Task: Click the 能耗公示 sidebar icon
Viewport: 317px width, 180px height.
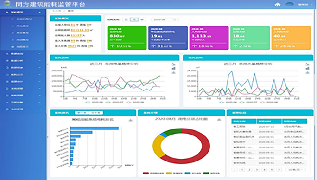Action: pyautogui.click(x=7, y=75)
